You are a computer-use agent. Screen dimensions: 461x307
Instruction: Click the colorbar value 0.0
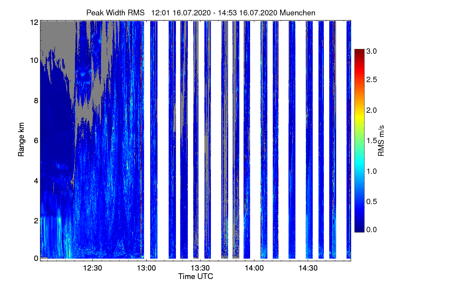coord(371,229)
